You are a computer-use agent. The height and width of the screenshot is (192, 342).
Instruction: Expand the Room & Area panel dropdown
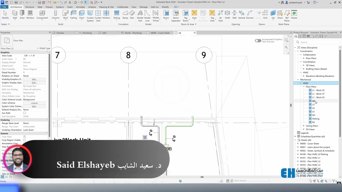point(189,24)
